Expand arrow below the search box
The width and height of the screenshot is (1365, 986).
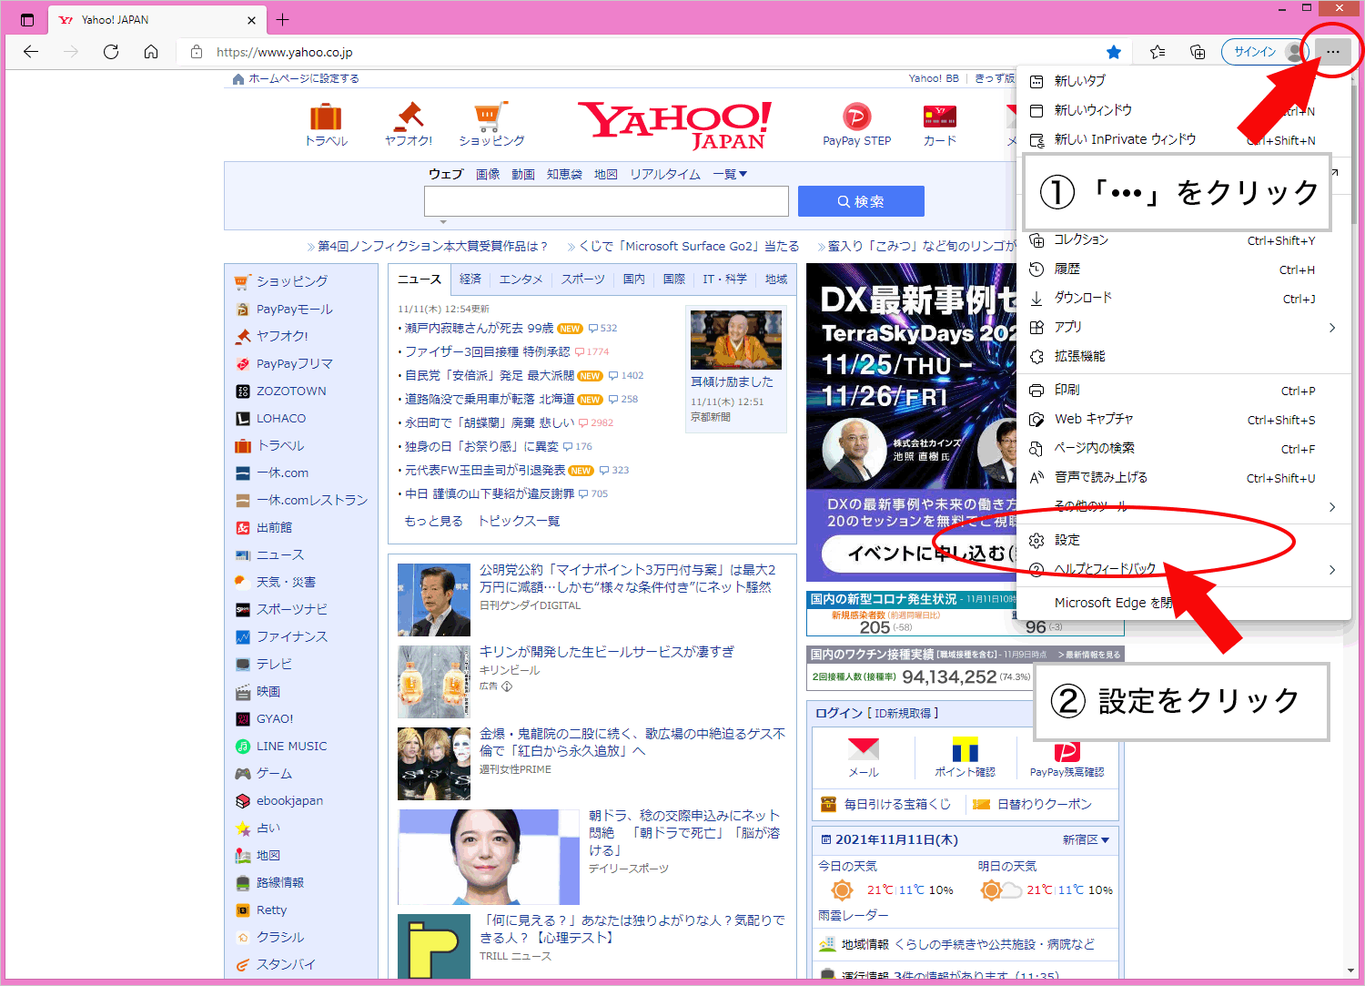[x=443, y=221]
